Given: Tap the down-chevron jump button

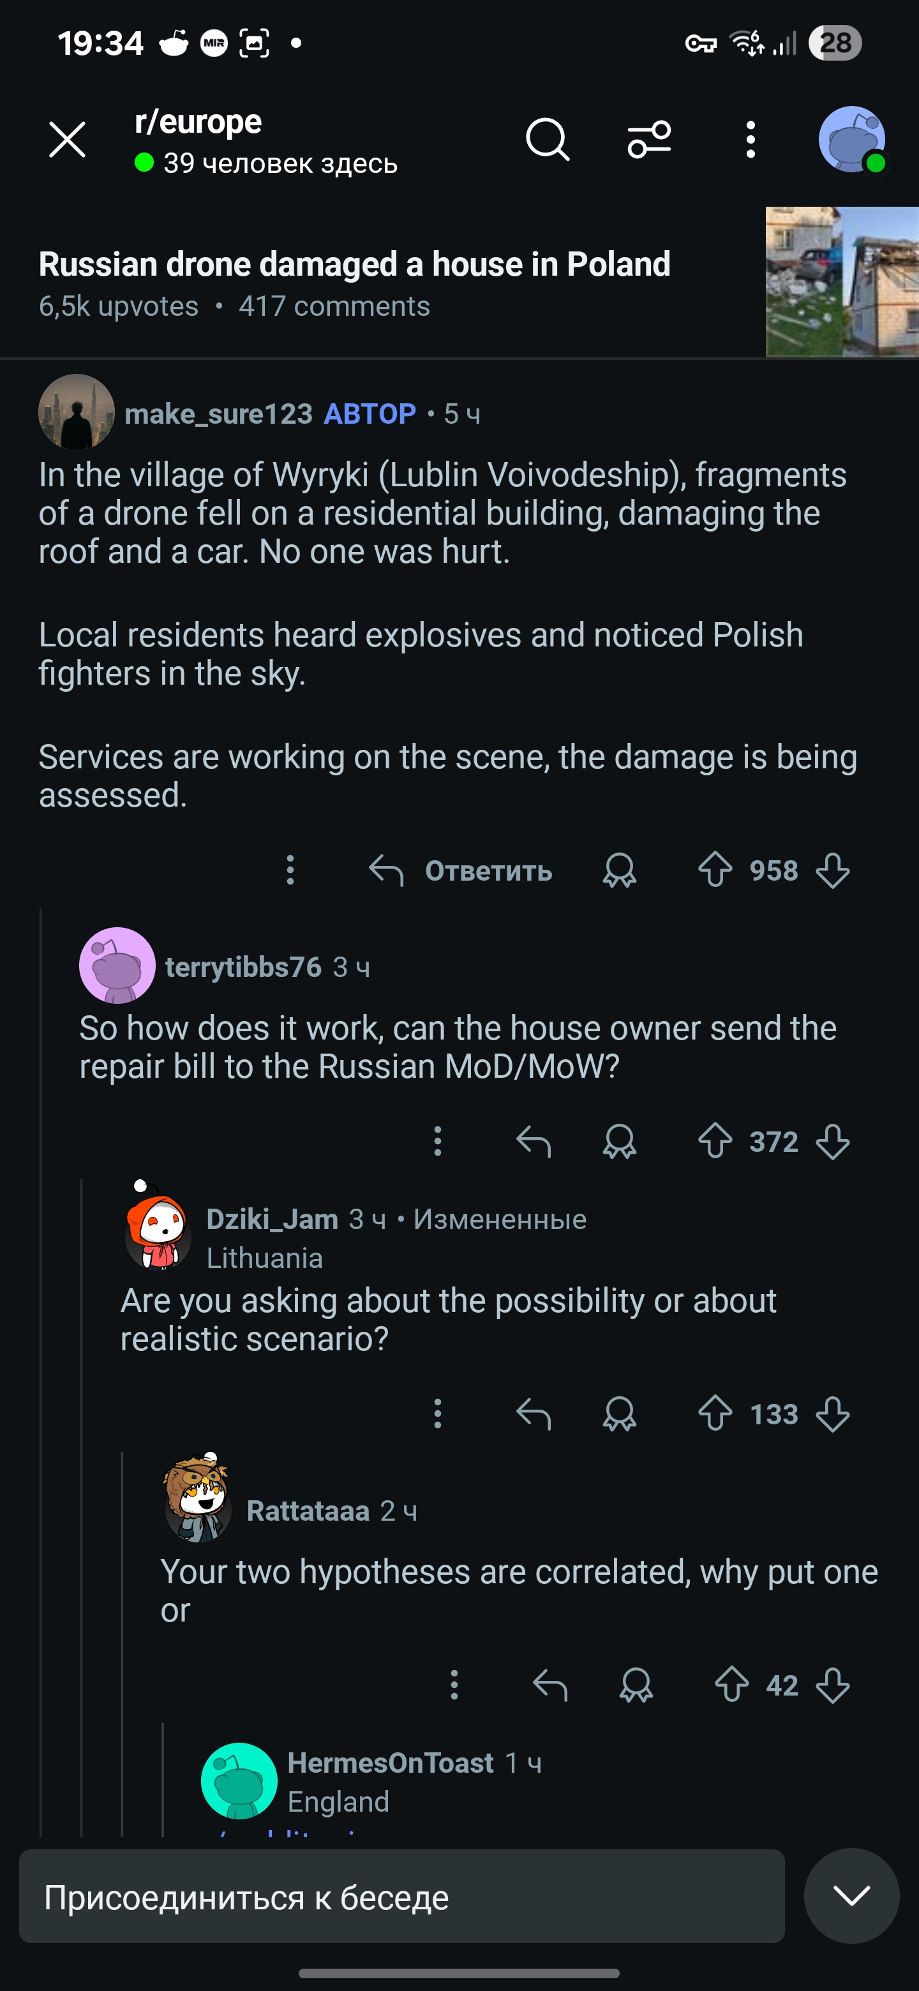Looking at the screenshot, I should coord(851,1895).
